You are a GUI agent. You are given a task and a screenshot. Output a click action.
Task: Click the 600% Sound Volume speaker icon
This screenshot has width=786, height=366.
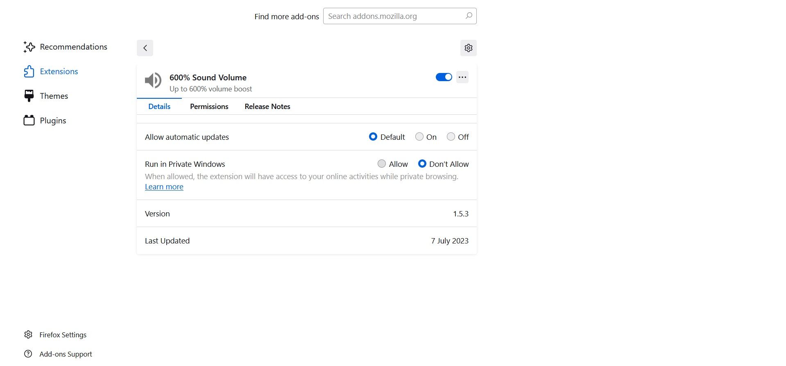[x=153, y=80]
